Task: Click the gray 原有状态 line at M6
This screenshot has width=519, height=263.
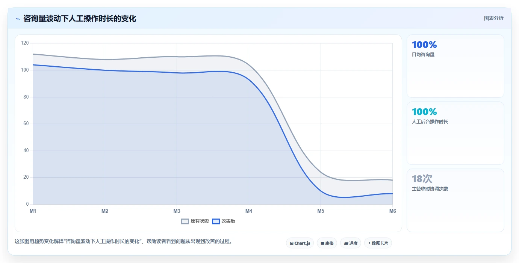Action: coord(392,180)
